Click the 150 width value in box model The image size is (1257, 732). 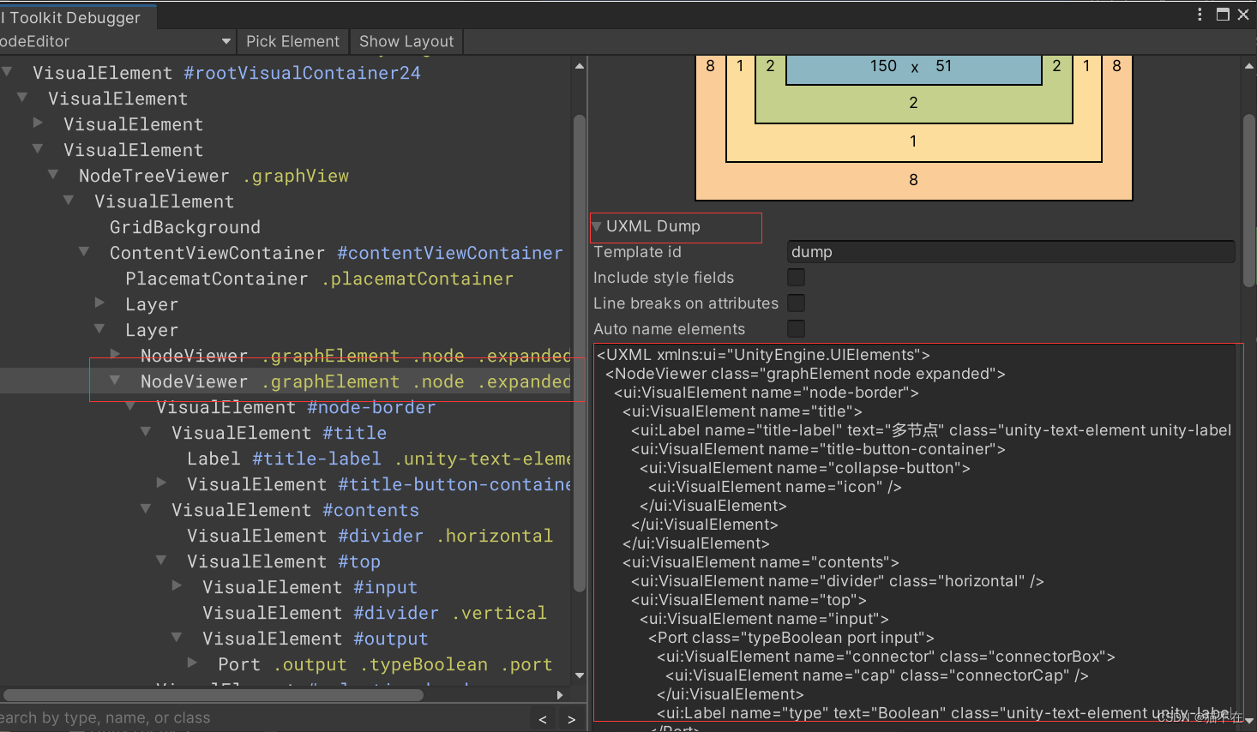pyautogui.click(x=883, y=66)
